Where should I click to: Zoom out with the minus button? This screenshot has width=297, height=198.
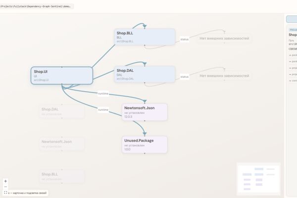pos(5,187)
